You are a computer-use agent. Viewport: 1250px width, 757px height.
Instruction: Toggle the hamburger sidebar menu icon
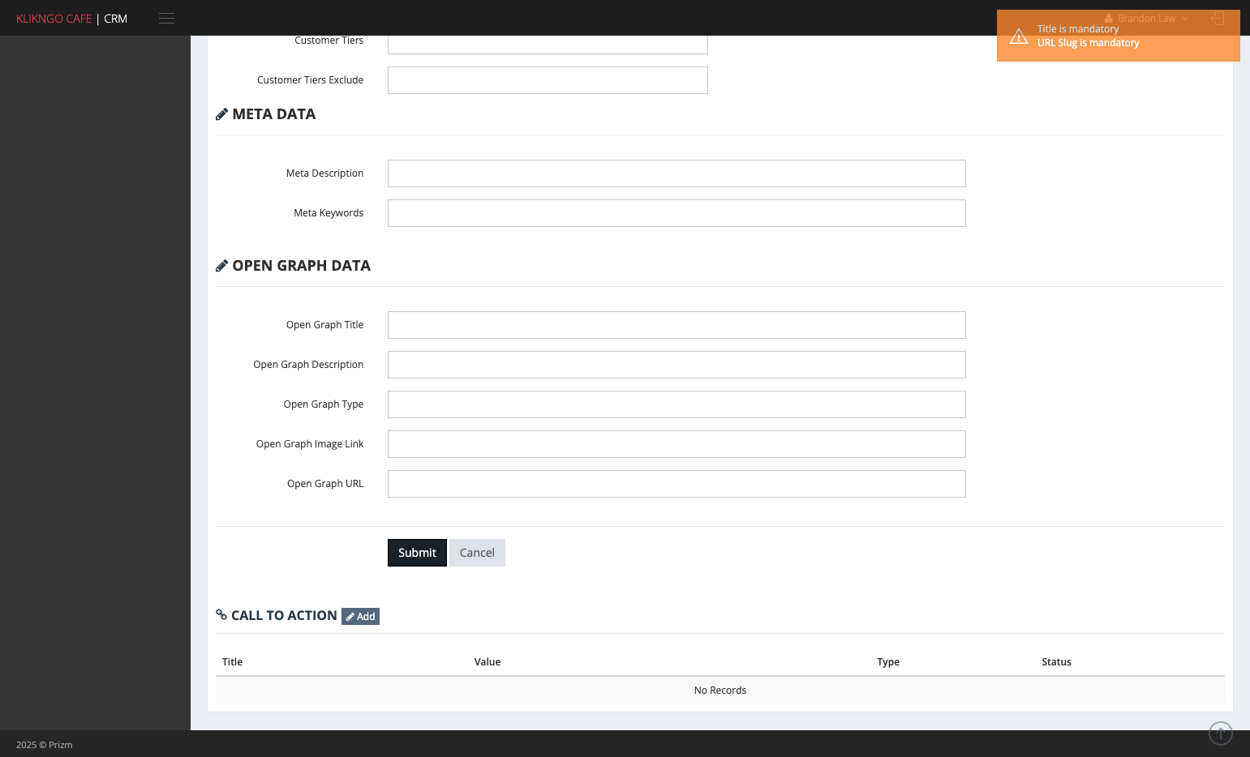[166, 19]
